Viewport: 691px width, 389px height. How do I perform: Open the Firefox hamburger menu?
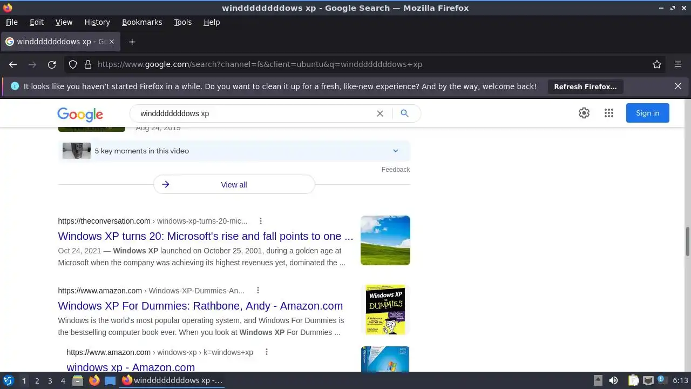coord(678,64)
